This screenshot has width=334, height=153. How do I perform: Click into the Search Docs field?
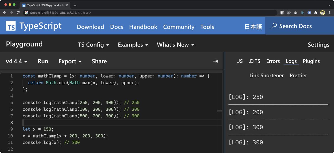299,26
